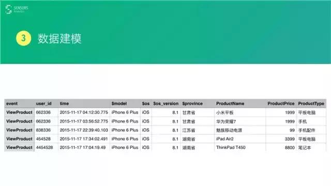331x186 pixels.
Task: Click iOS in the iPad Air2 row
Action: (x=146, y=139)
